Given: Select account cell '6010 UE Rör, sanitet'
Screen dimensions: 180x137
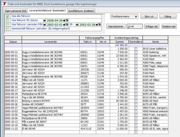Looking at the screenshot, I should point(156,98).
